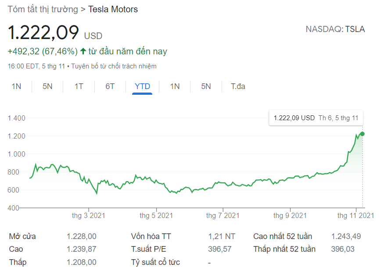384x275 pixels.
Task: Click the 16:00 EDT, 5 thg 11 timestamp
Action: click(36, 66)
